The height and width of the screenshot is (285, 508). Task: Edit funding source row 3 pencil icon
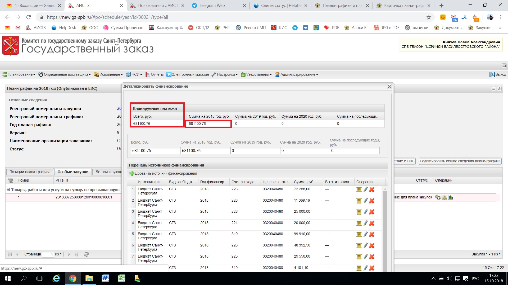pyautogui.click(x=365, y=212)
